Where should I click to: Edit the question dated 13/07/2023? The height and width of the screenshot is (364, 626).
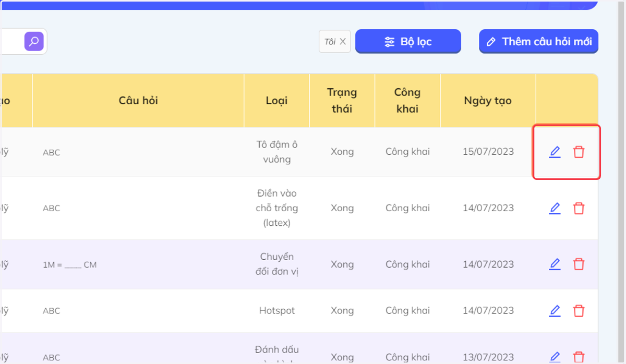(x=555, y=357)
